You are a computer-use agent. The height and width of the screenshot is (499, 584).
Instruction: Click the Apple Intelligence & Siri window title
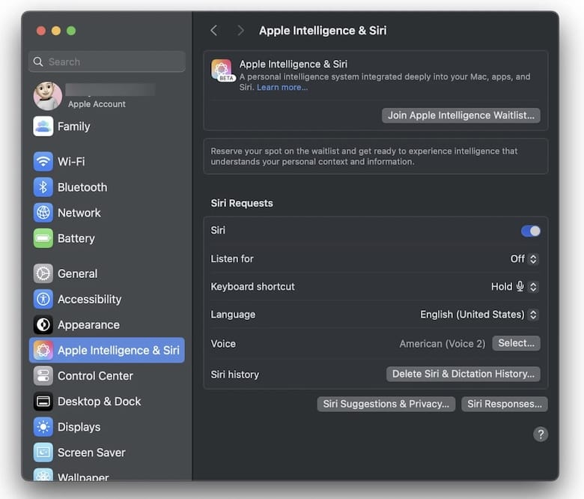click(x=323, y=31)
